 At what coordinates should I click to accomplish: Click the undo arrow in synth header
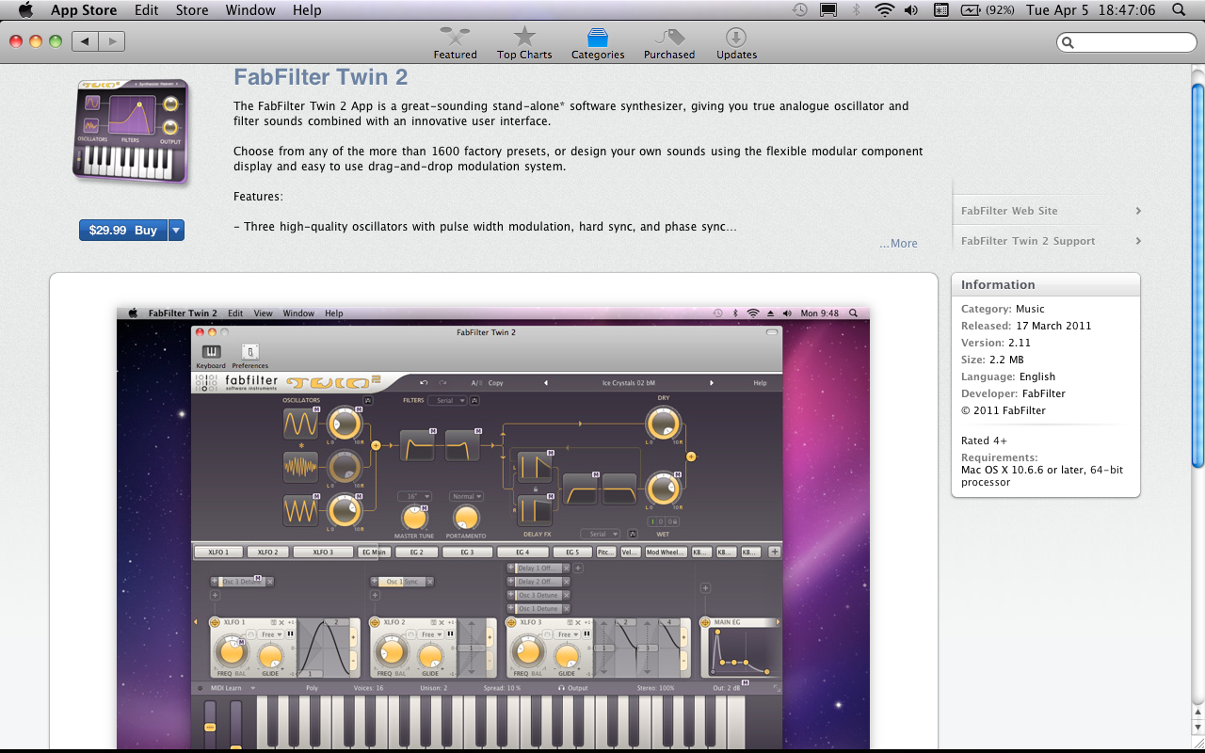coord(424,383)
